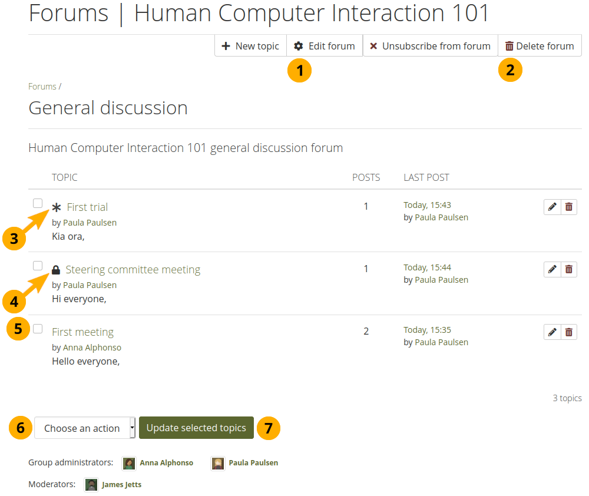The width and height of the screenshot is (589, 496).
Task: Click the New topic button
Action: click(x=250, y=46)
